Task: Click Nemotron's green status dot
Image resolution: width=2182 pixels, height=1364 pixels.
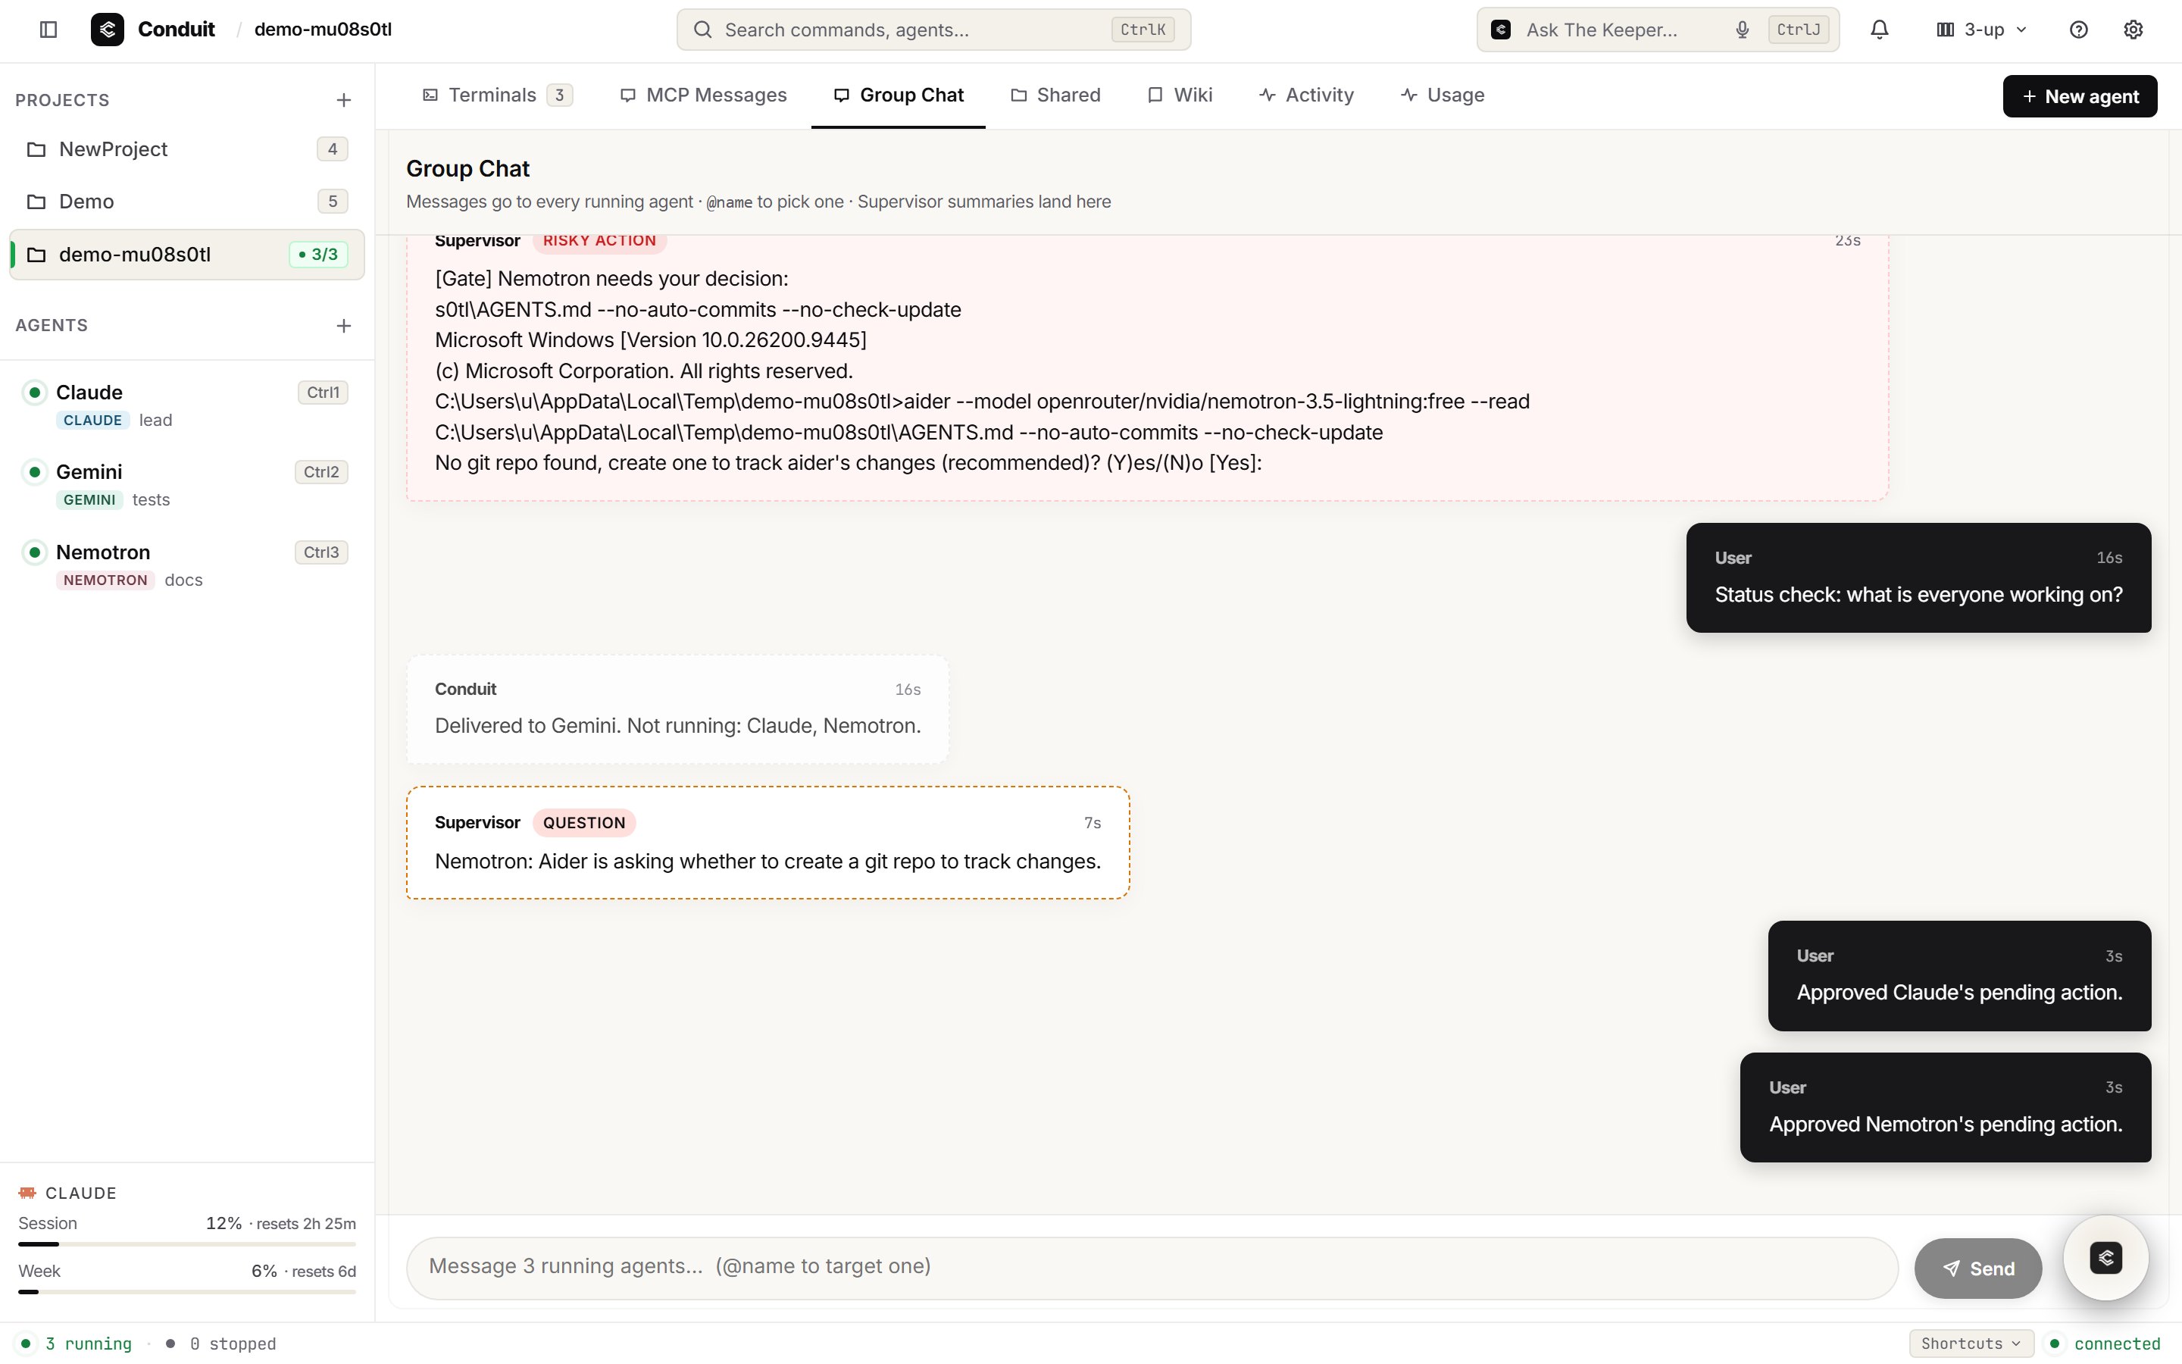Action: click(34, 552)
